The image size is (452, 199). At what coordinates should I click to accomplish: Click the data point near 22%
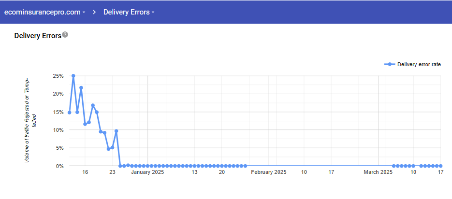click(x=81, y=88)
